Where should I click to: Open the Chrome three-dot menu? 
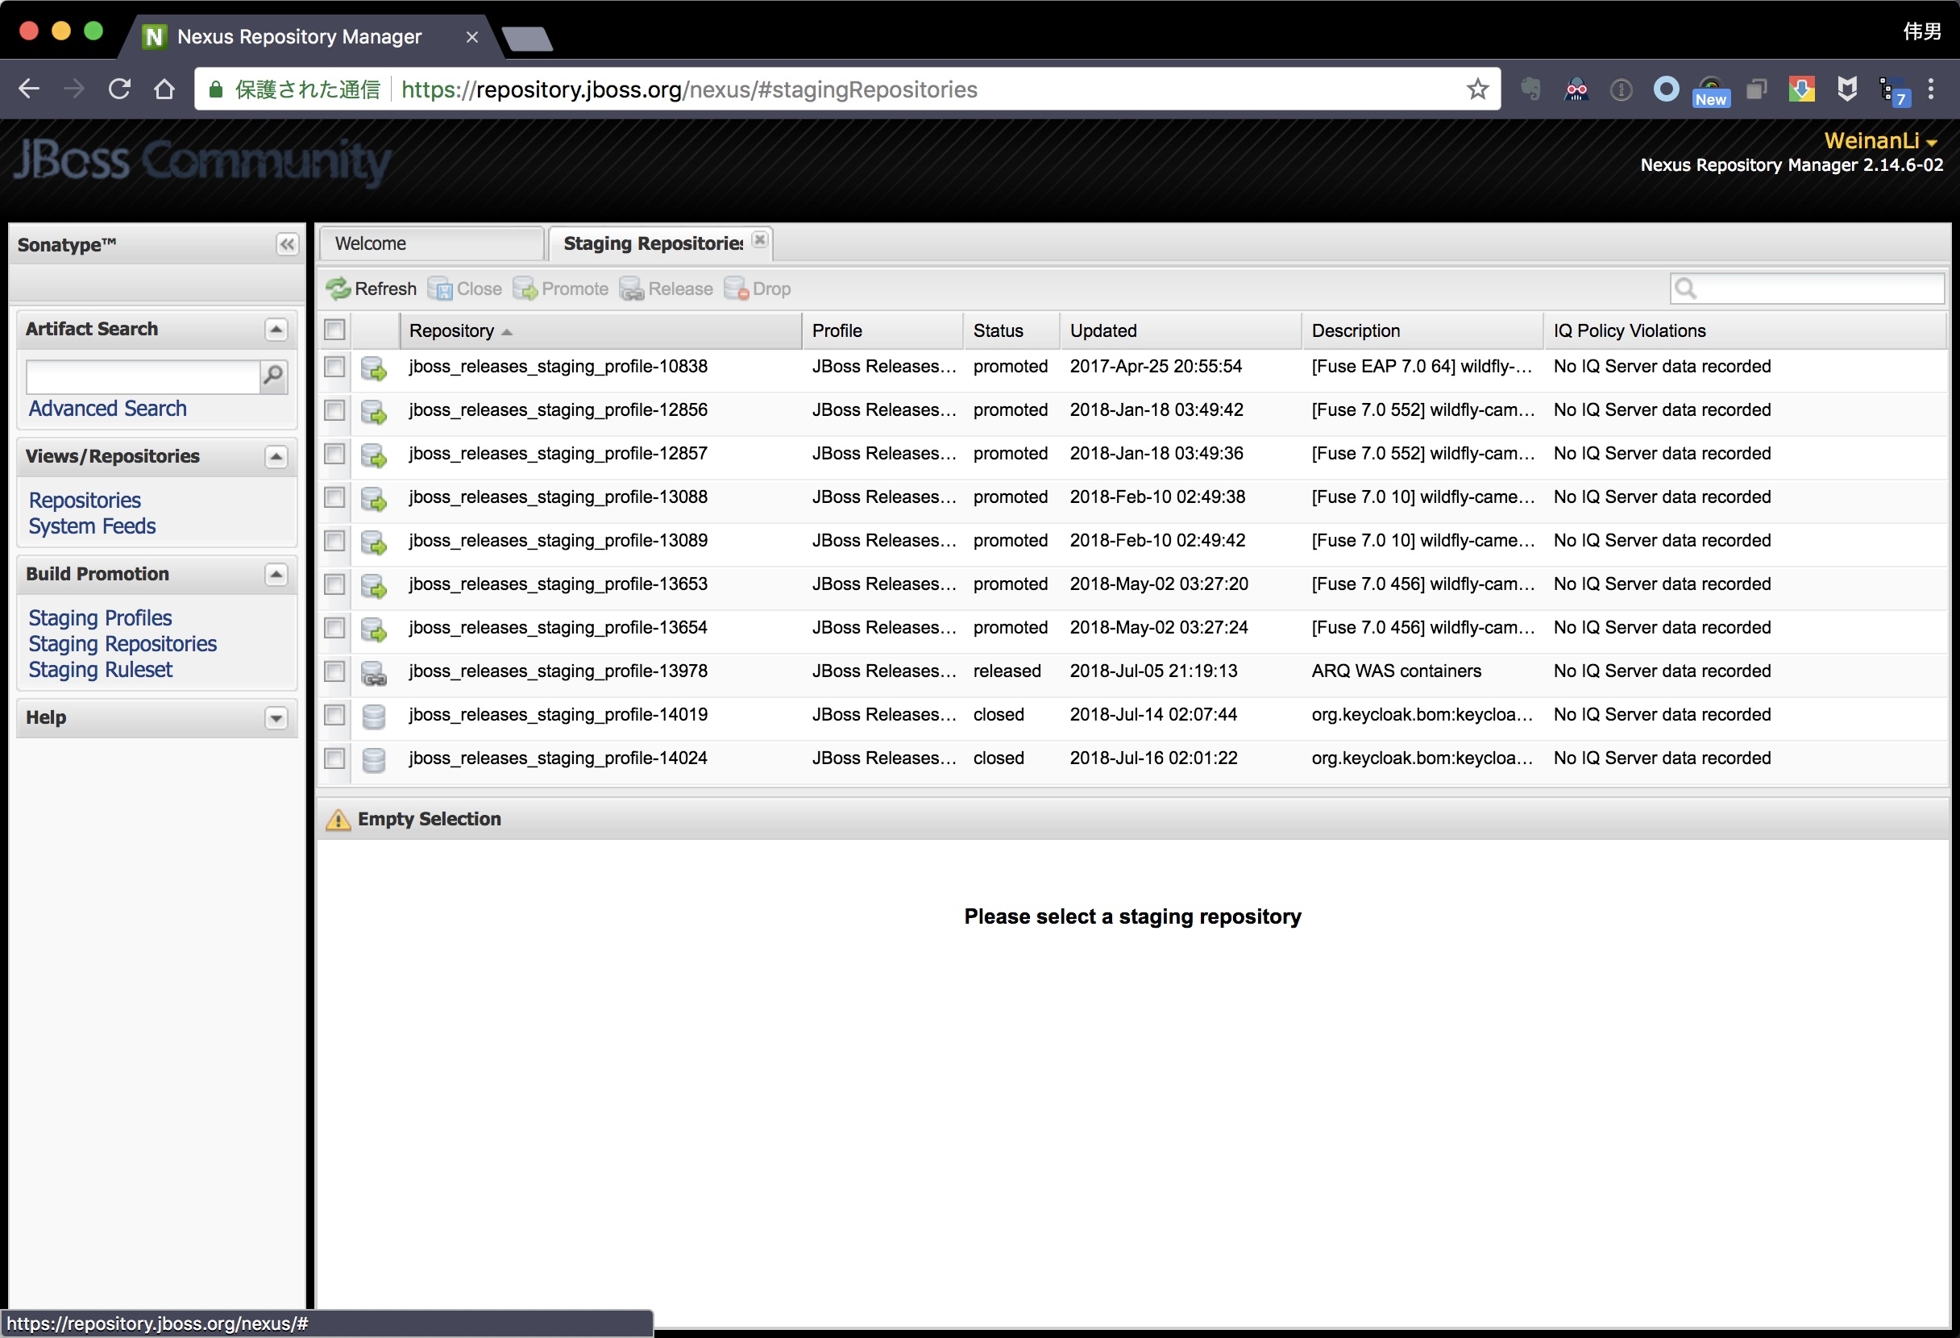coord(1930,89)
